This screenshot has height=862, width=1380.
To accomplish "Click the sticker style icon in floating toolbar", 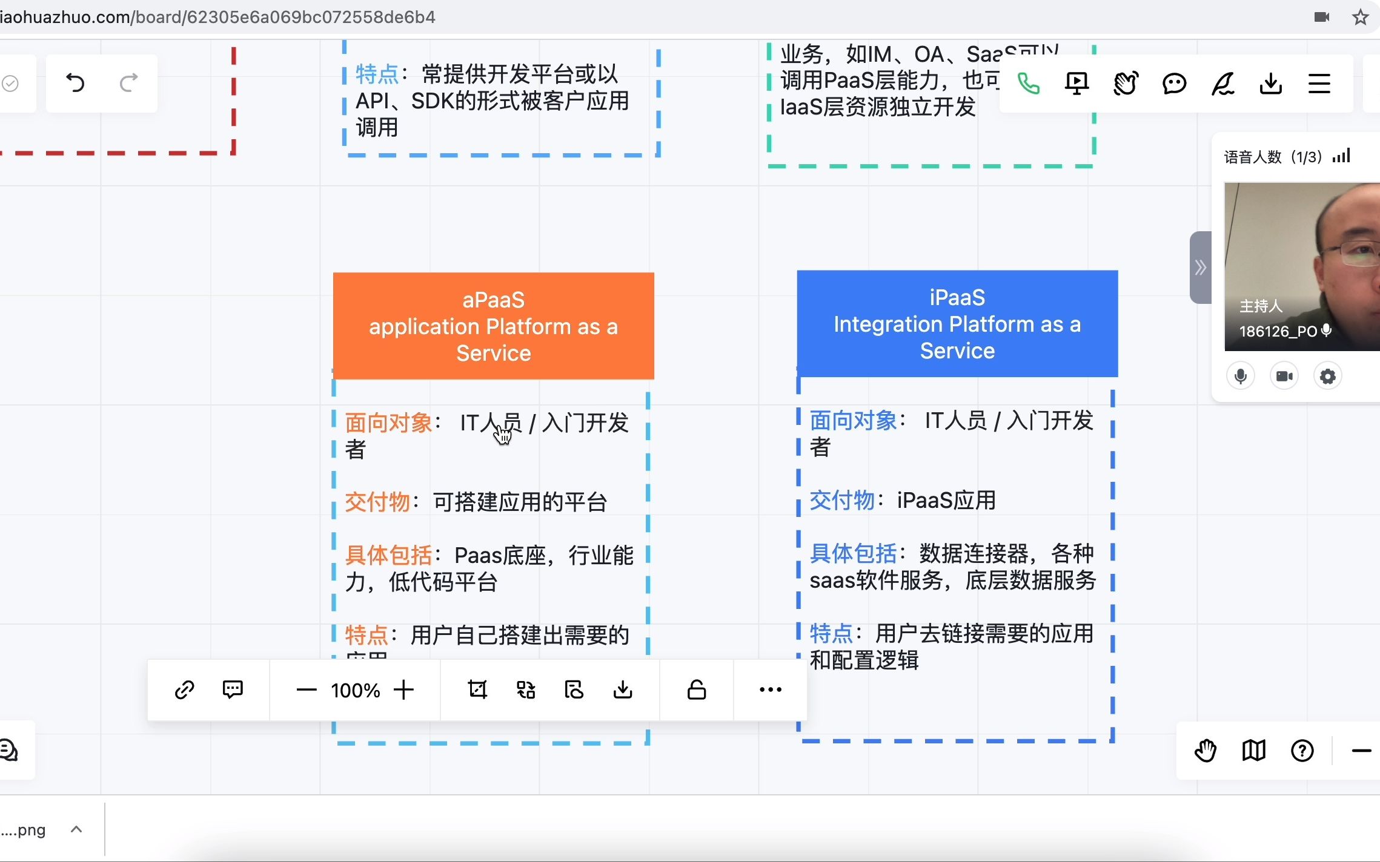I will pos(574,690).
